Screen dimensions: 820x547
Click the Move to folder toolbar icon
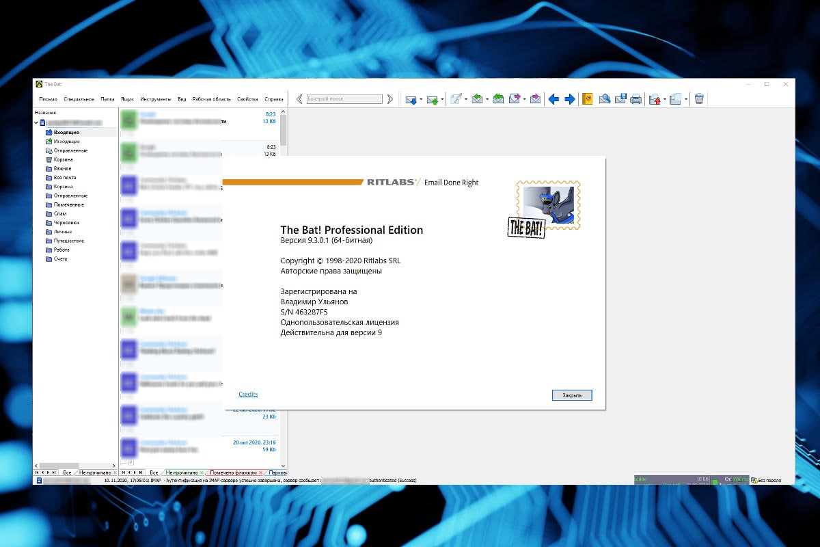(x=655, y=99)
